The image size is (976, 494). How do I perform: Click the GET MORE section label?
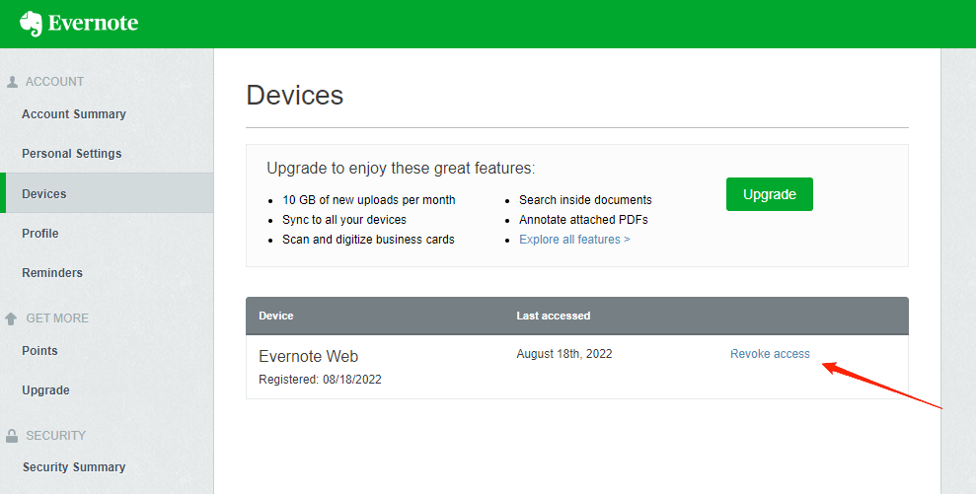[x=57, y=318]
